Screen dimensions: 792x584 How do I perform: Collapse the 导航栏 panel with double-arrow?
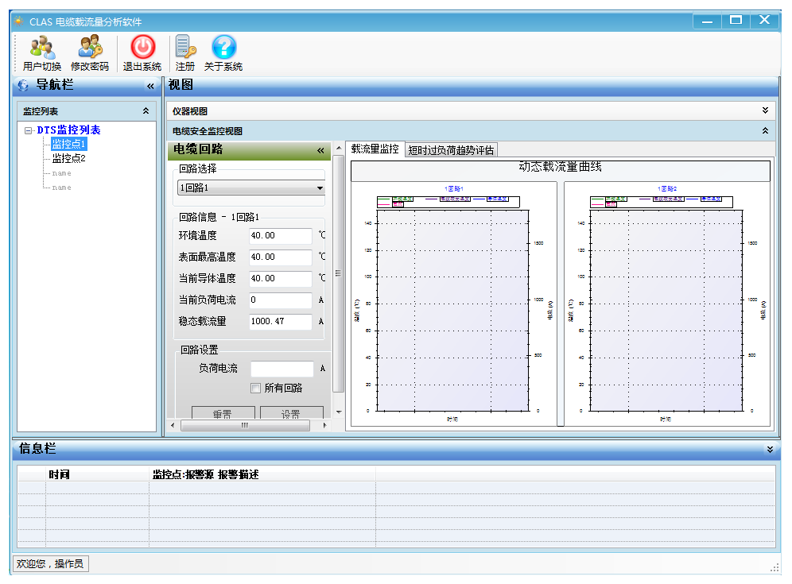coord(150,86)
